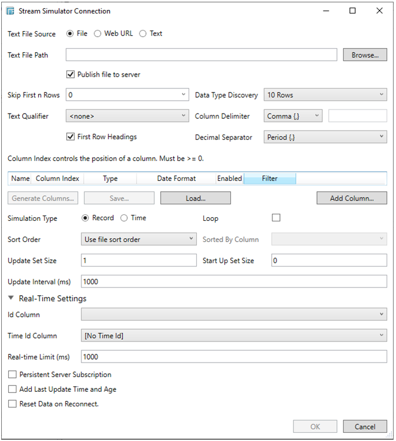Screen dimensions: 396x441
Task: Collapse the Real-Time Settings section
Action: [12, 298]
